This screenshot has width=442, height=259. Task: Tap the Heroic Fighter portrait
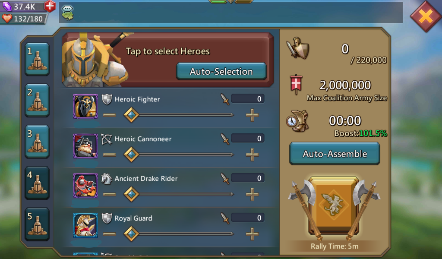[85, 106]
